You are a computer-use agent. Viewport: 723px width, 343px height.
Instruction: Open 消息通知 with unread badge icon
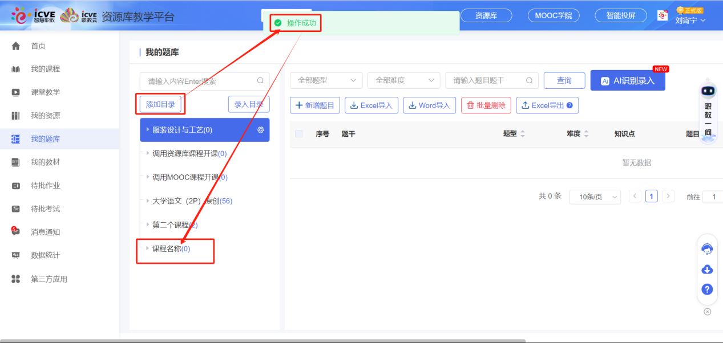pyautogui.click(x=16, y=232)
